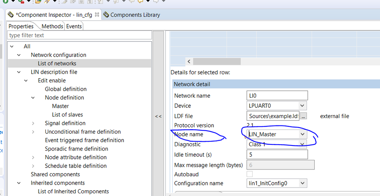This screenshot has height=196, width=380.
Task: Select Network configuration tree label
Action: (59, 55)
